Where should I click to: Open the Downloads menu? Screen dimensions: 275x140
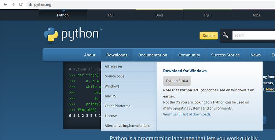(x=117, y=55)
